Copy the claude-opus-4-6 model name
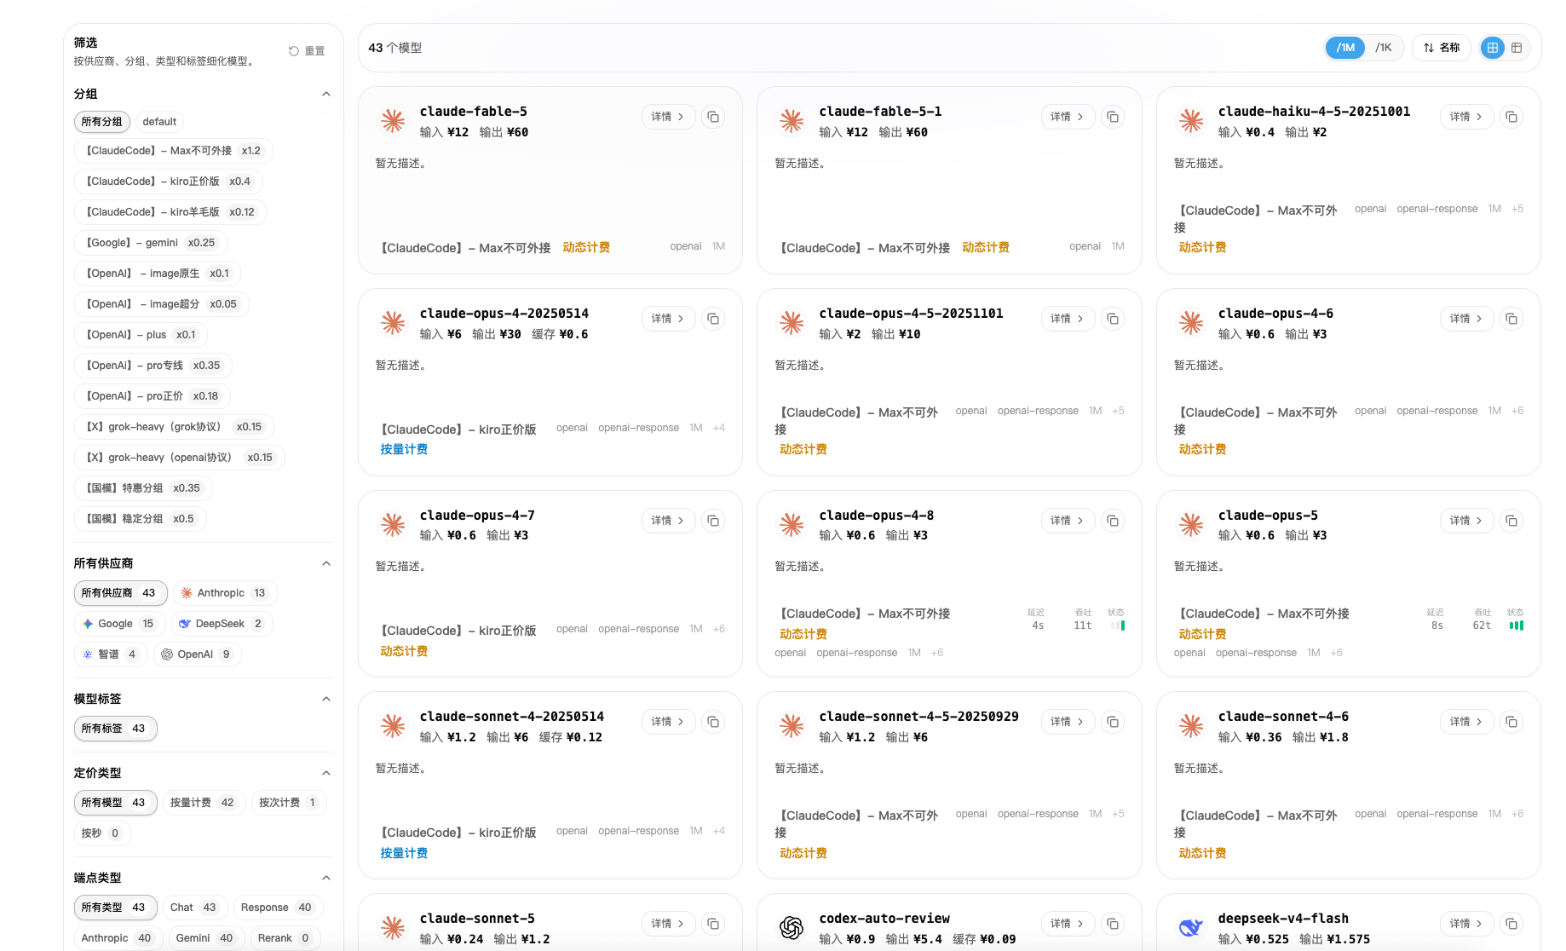The image size is (1566, 951). click(1511, 319)
